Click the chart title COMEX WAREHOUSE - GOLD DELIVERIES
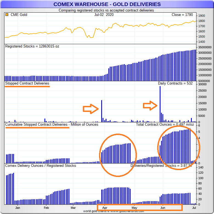The image size is (214, 214). point(107,4)
